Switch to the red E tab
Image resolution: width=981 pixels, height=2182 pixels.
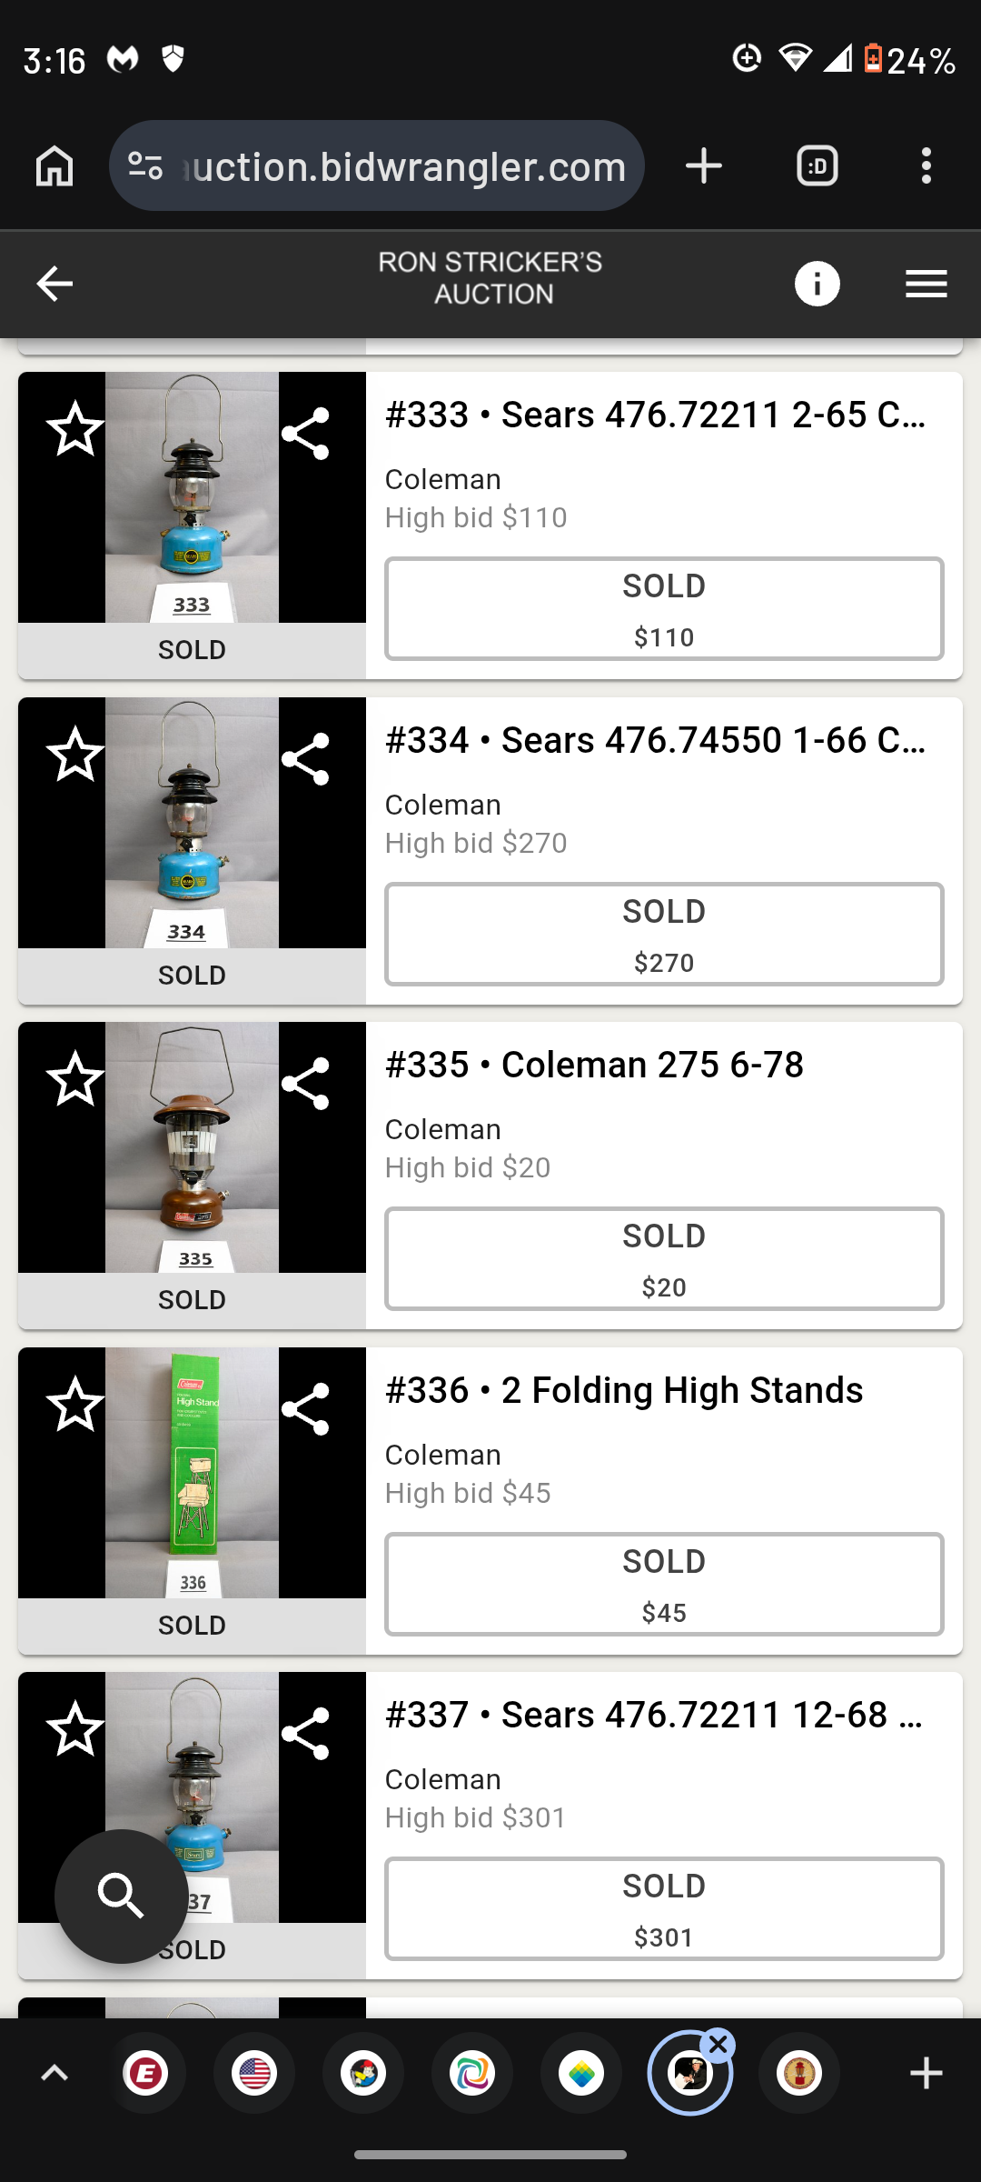(146, 2074)
